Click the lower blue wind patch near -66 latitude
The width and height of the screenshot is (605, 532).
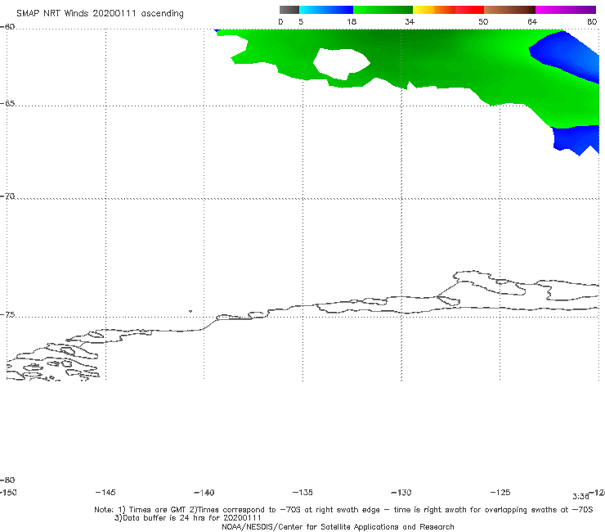[x=575, y=139]
